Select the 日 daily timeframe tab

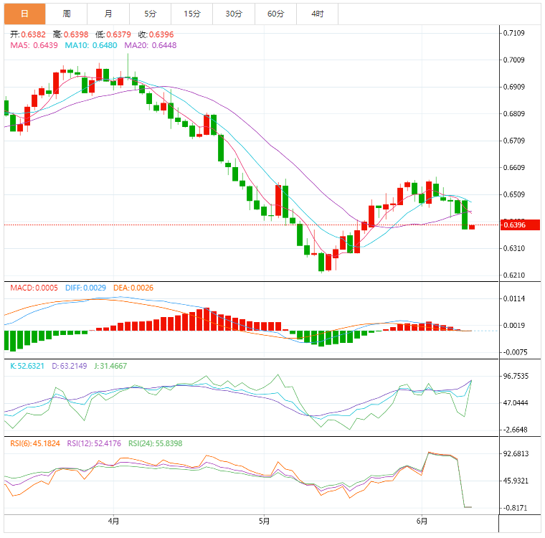[24, 14]
